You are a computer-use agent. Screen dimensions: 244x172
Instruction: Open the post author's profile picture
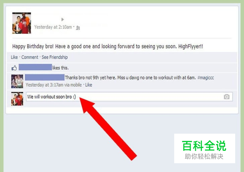point(22,23)
